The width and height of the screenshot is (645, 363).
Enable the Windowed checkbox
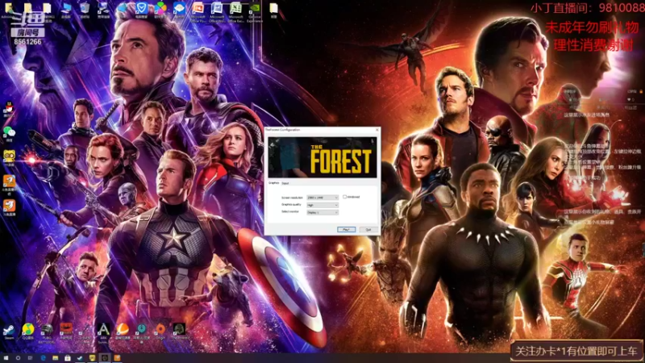coord(345,197)
